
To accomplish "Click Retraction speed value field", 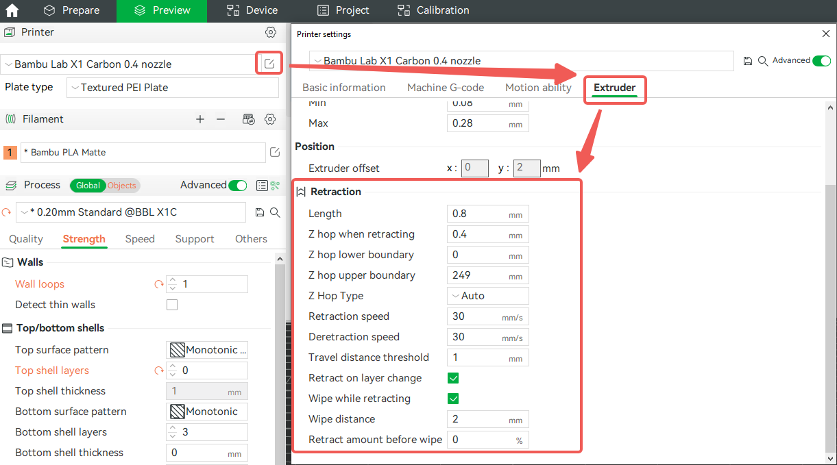I will 488,316.
